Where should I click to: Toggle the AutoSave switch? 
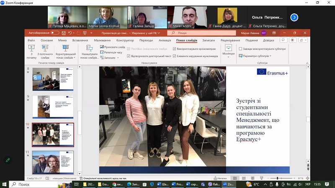pyautogui.click(x=55, y=33)
